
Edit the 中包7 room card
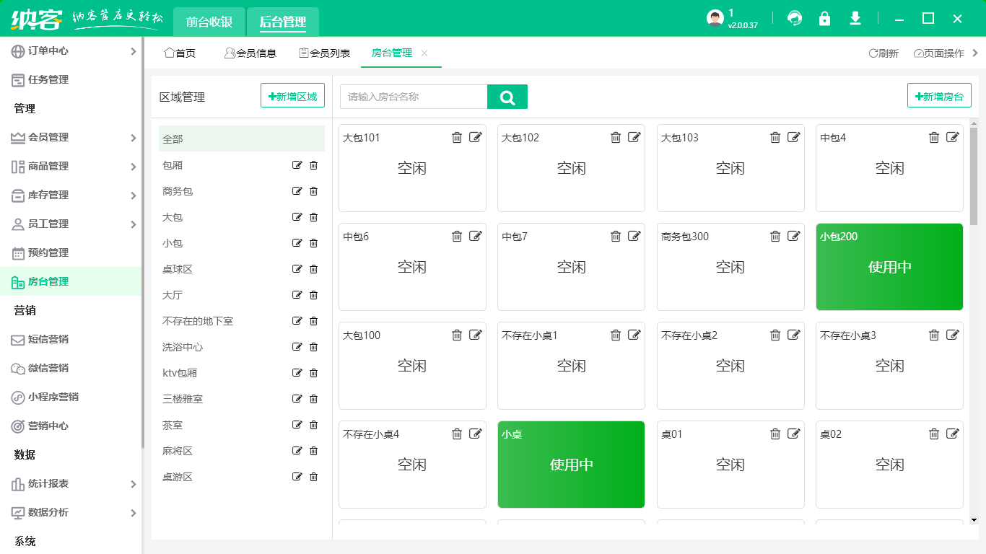click(x=634, y=237)
